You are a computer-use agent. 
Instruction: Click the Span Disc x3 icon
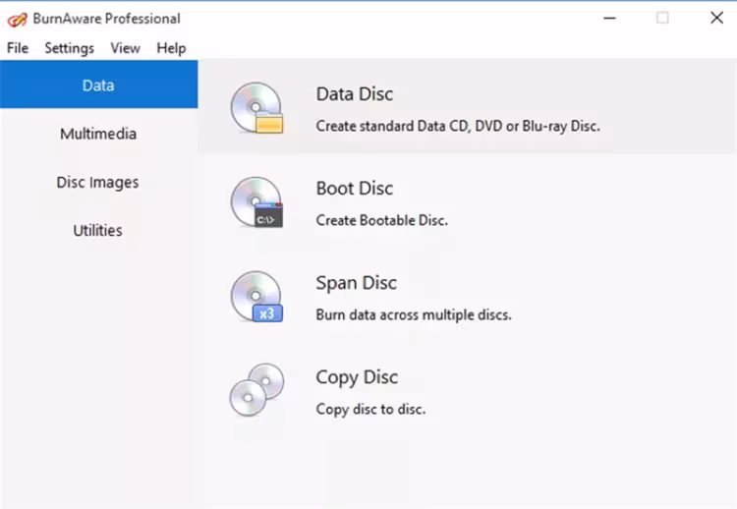[256, 297]
